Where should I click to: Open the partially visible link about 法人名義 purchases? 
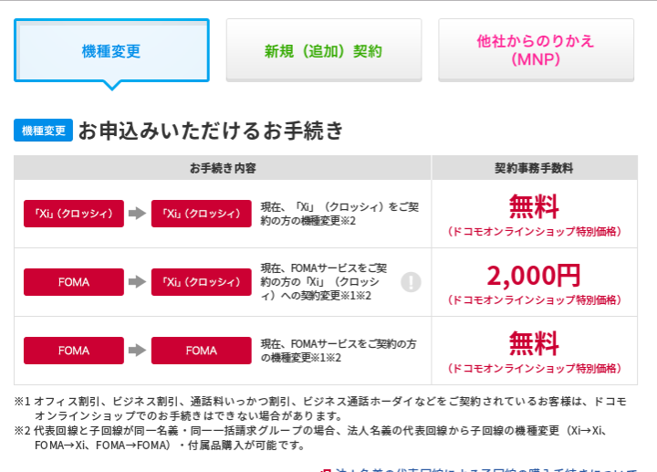click(478, 469)
